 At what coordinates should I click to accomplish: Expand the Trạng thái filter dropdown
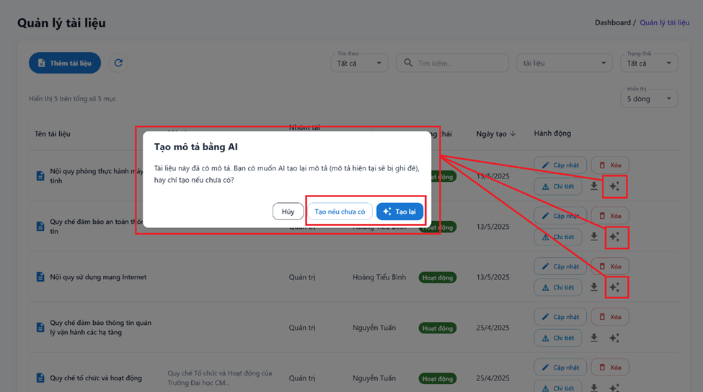pyautogui.click(x=649, y=63)
